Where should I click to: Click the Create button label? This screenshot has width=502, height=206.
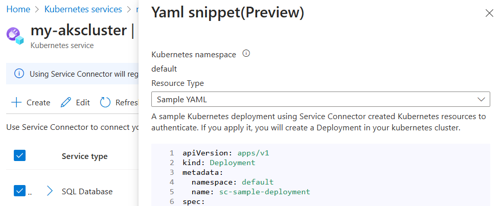38,102
